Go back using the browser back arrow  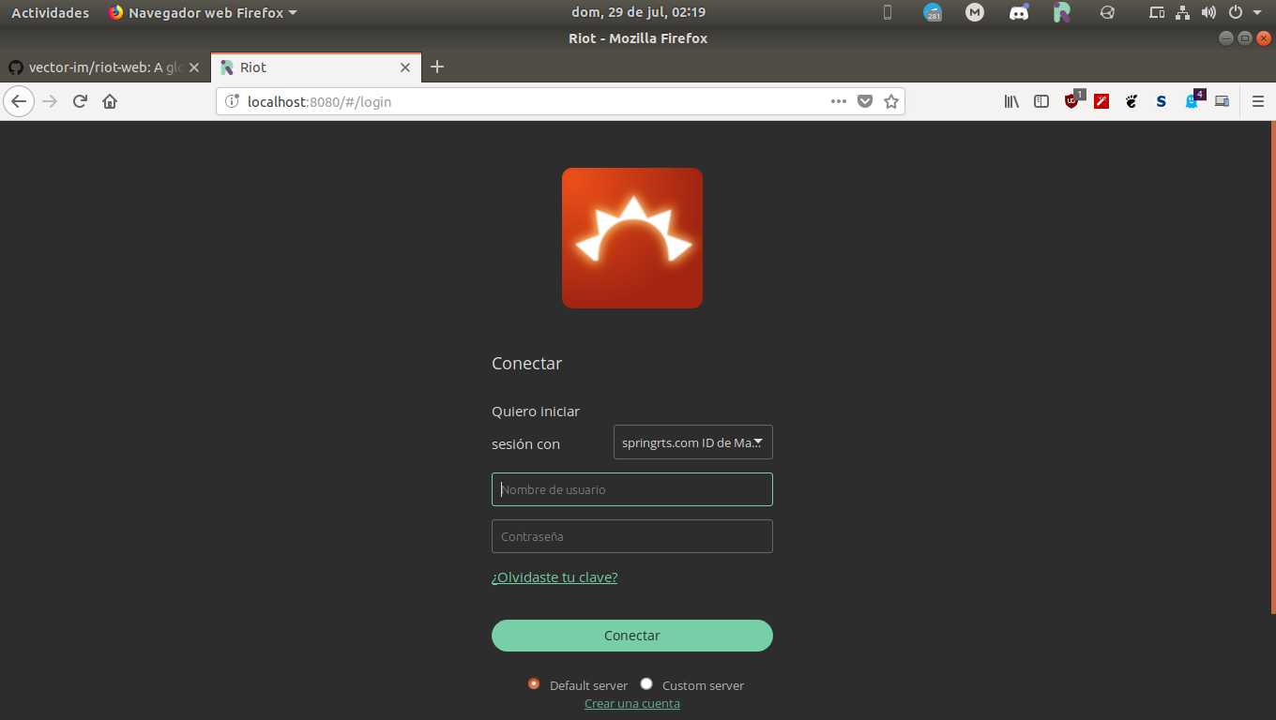point(19,101)
